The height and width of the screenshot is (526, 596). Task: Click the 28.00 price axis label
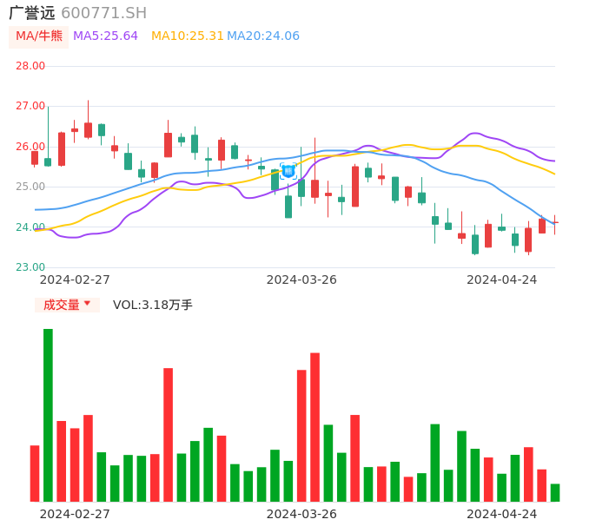click(x=30, y=66)
